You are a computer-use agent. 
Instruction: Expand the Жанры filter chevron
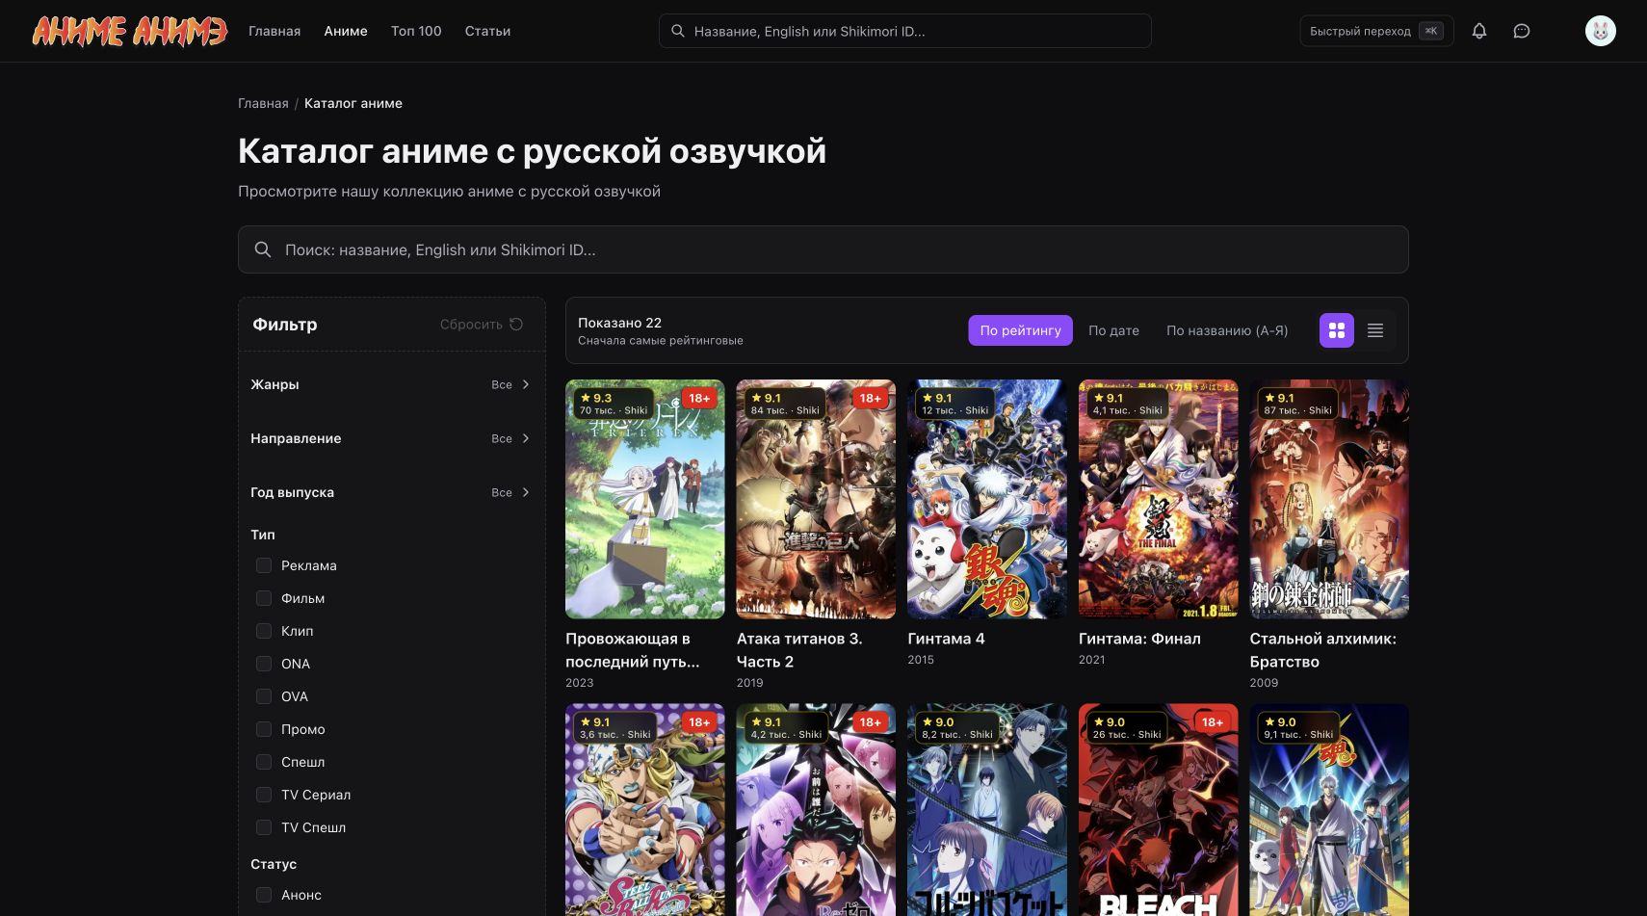[x=526, y=384]
